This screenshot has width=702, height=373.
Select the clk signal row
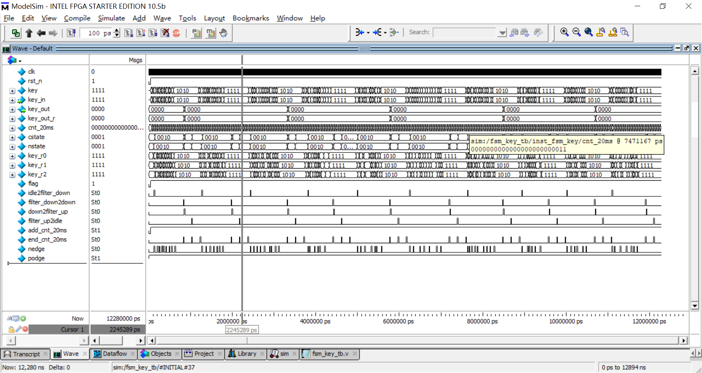click(x=31, y=72)
